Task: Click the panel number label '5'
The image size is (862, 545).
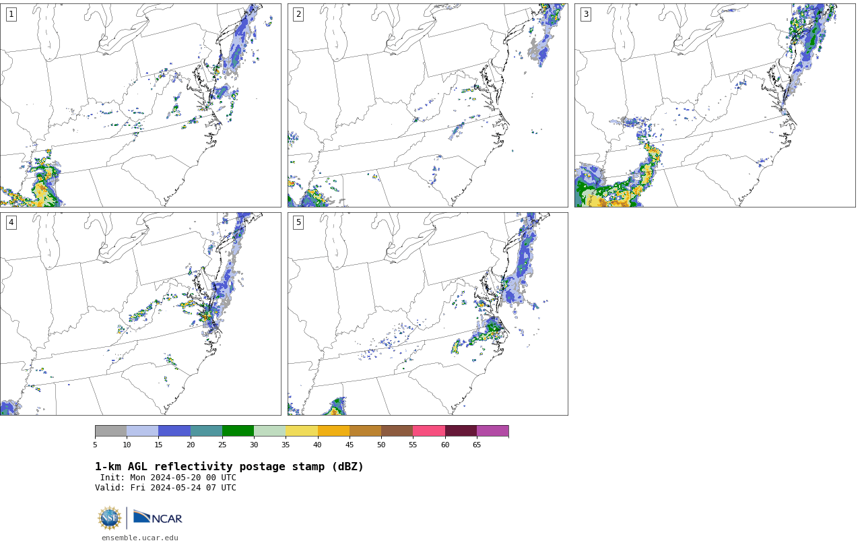Action: coord(298,222)
